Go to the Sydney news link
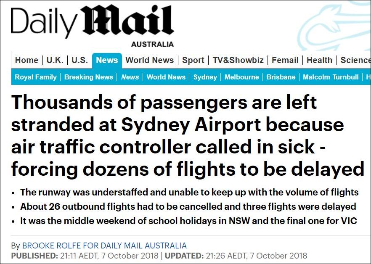 pyautogui.click(x=205, y=77)
